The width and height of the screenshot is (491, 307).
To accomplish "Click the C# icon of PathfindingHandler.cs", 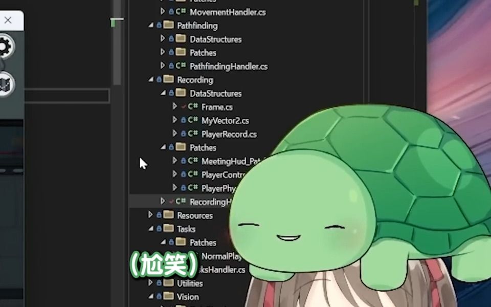I will tap(181, 66).
